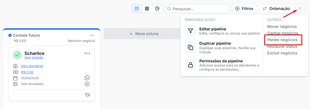Open the Ordenação sorting dropdown
Screen dimensions: 310x109
276,9
